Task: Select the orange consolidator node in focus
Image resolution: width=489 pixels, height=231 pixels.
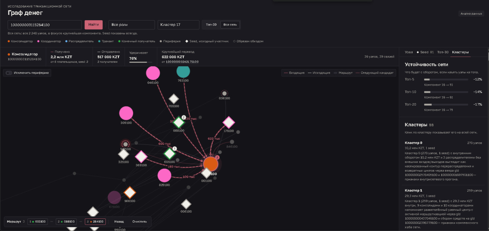Action: click(x=210, y=164)
